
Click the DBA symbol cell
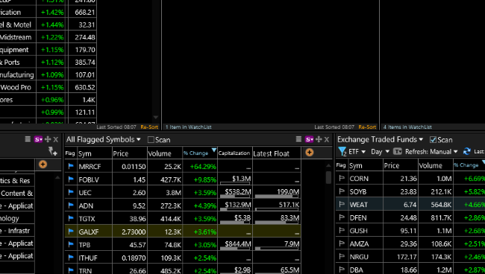coord(366,270)
